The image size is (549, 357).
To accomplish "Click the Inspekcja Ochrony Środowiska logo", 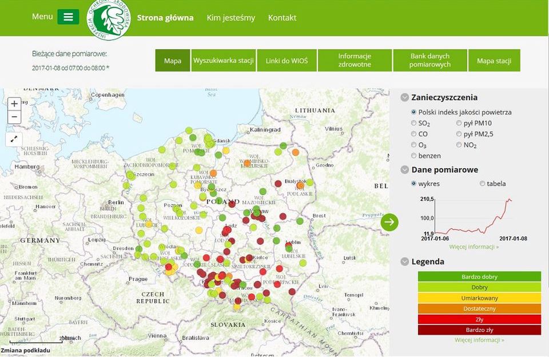I will [109, 19].
